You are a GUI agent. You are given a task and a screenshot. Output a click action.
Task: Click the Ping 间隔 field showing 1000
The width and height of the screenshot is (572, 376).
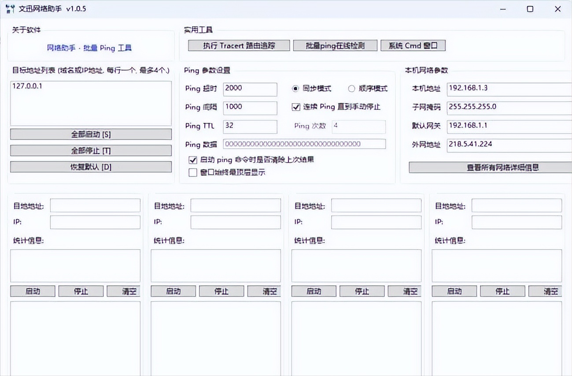click(x=250, y=108)
